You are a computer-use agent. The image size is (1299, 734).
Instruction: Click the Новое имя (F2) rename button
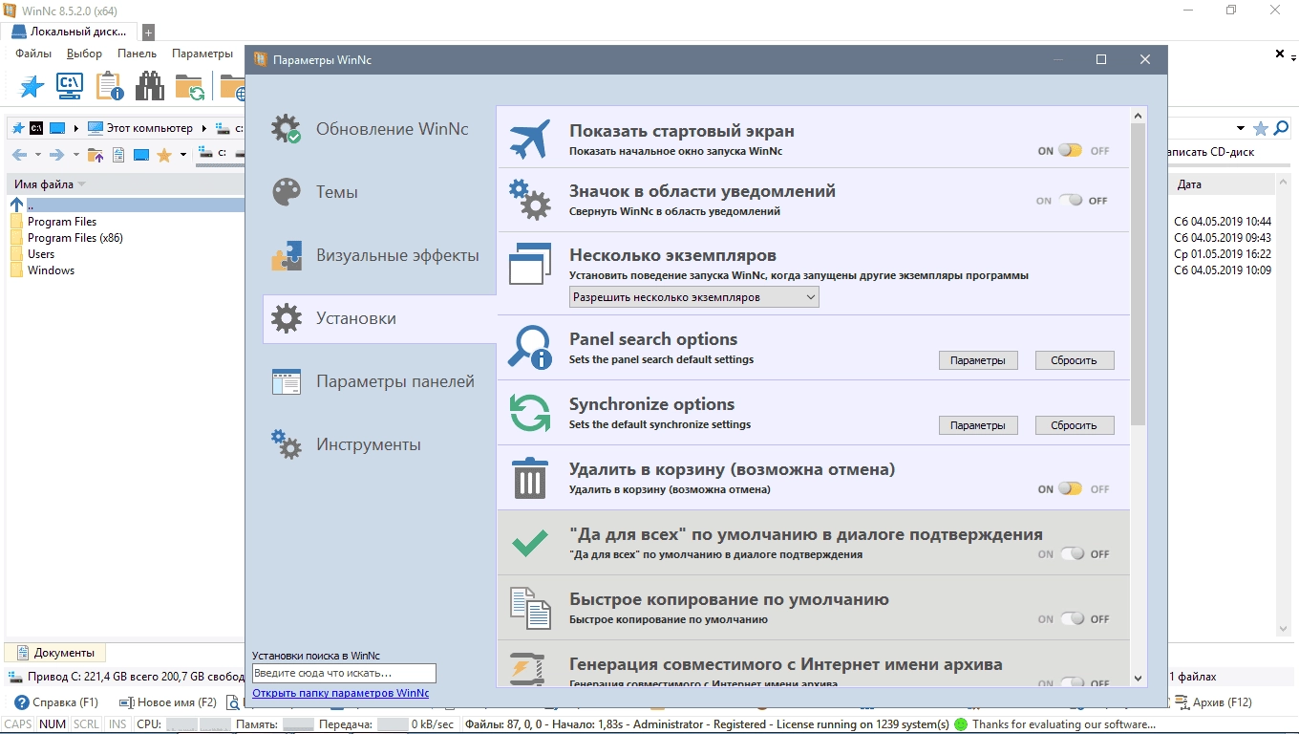coord(167,702)
